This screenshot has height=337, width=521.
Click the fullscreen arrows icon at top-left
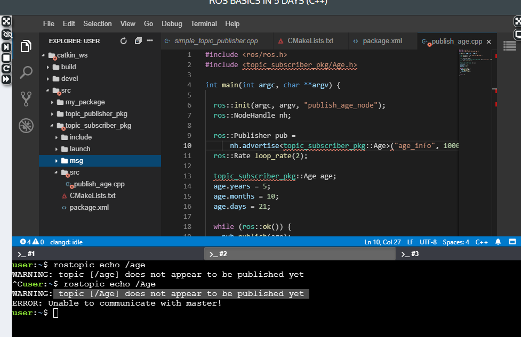[x=6, y=21]
